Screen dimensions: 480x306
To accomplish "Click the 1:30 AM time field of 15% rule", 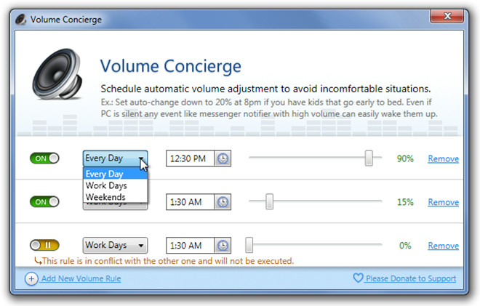I will pyautogui.click(x=190, y=202).
